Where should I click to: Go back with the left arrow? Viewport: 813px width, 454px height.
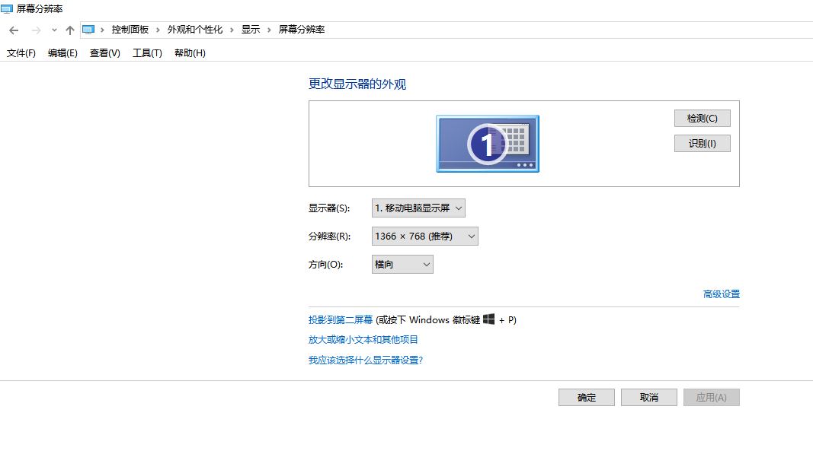coord(14,30)
